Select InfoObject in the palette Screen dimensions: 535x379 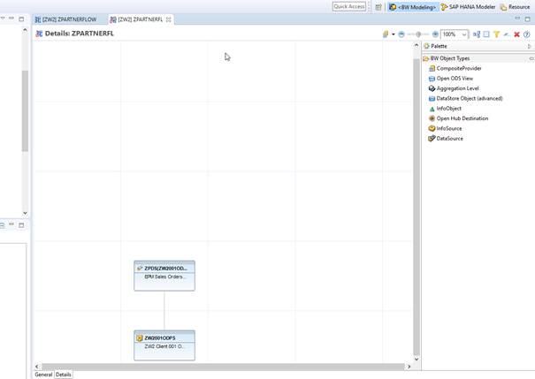pyautogui.click(x=445, y=109)
